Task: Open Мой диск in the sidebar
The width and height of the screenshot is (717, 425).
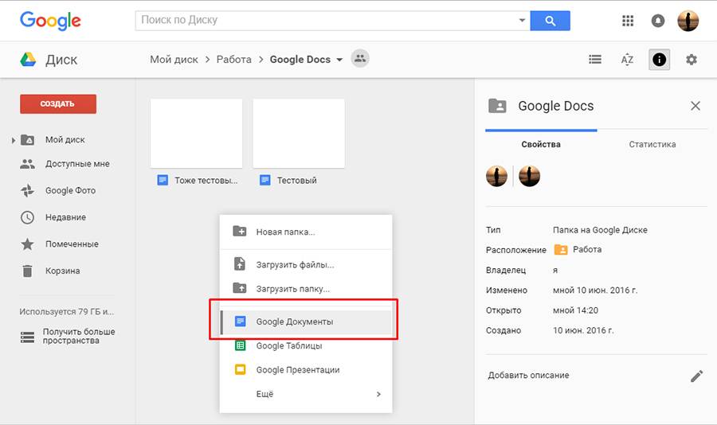Action: coord(65,140)
